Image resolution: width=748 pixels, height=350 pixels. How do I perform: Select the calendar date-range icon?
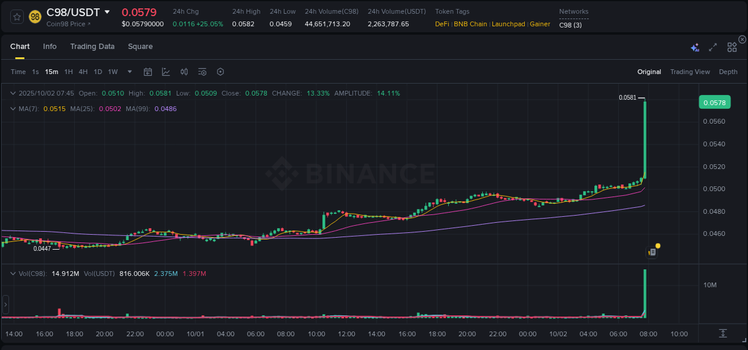point(148,71)
